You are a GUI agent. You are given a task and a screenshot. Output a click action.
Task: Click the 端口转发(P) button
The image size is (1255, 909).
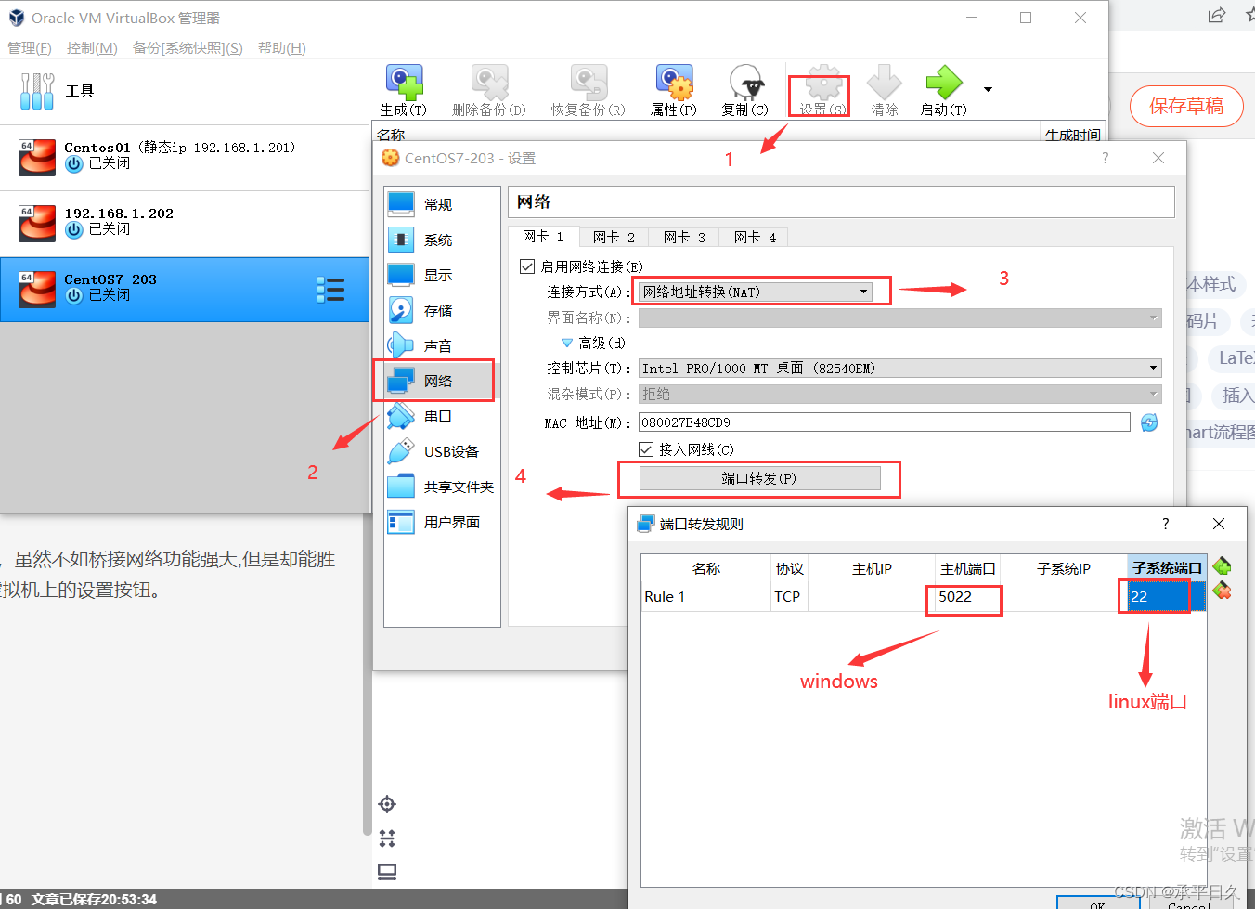(x=759, y=478)
